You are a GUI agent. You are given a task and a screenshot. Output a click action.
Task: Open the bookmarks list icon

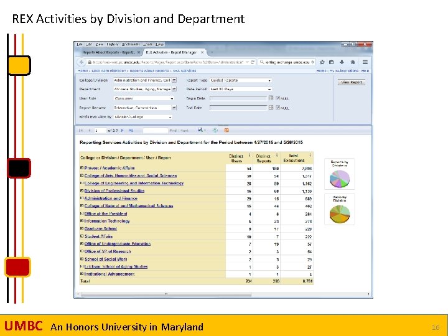coord(332,62)
